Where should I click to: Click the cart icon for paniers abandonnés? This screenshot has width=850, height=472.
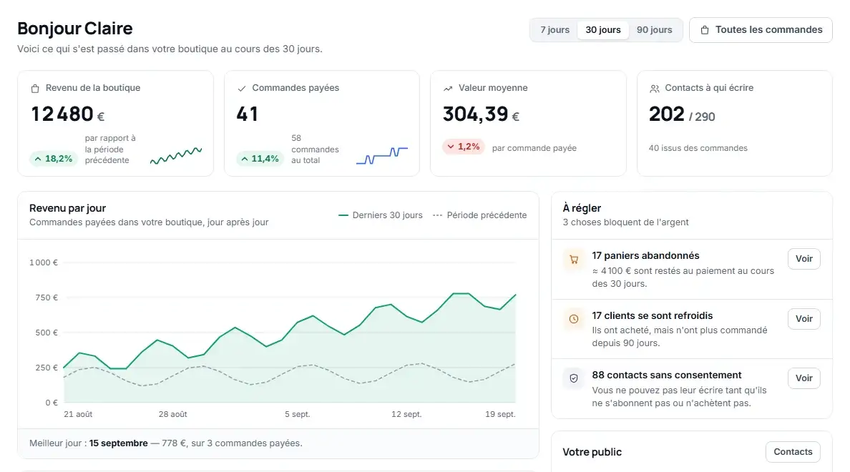pos(574,260)
